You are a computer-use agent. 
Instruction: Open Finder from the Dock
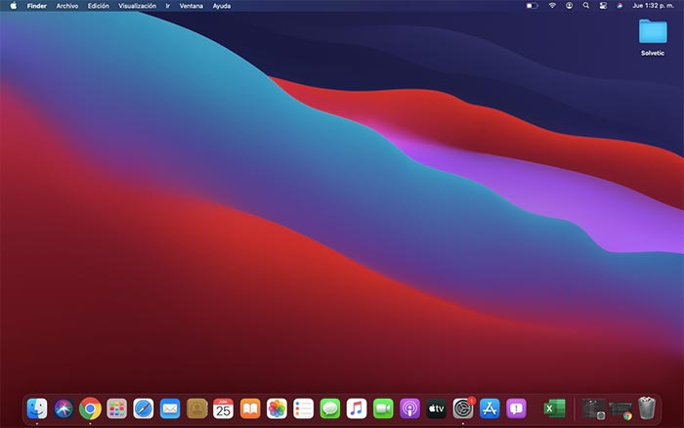pyautogui.click(x=37, y=408)
